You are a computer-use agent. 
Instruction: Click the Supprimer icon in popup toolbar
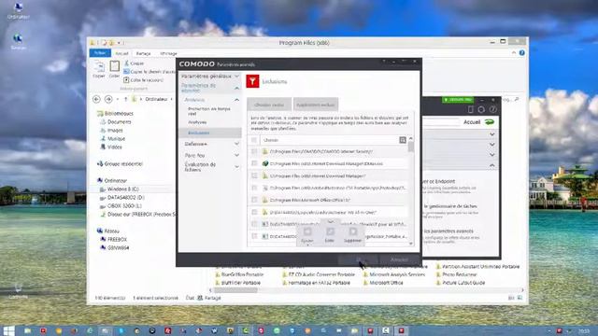point(353,231)
